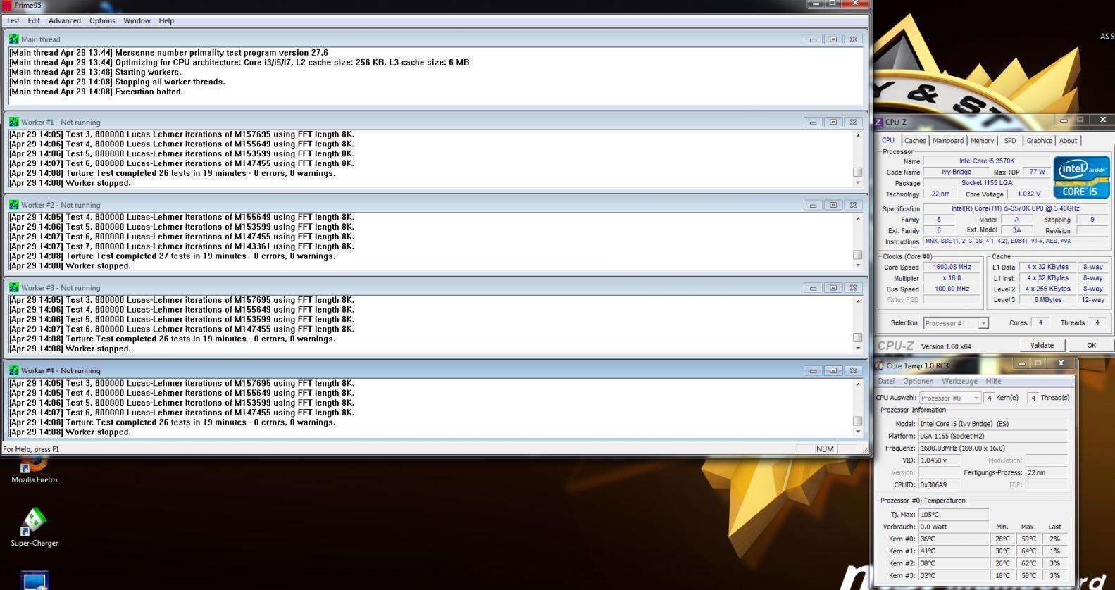
Task: Open the CPU Auswahl dropdown in Core Temp
Action: 950,398
